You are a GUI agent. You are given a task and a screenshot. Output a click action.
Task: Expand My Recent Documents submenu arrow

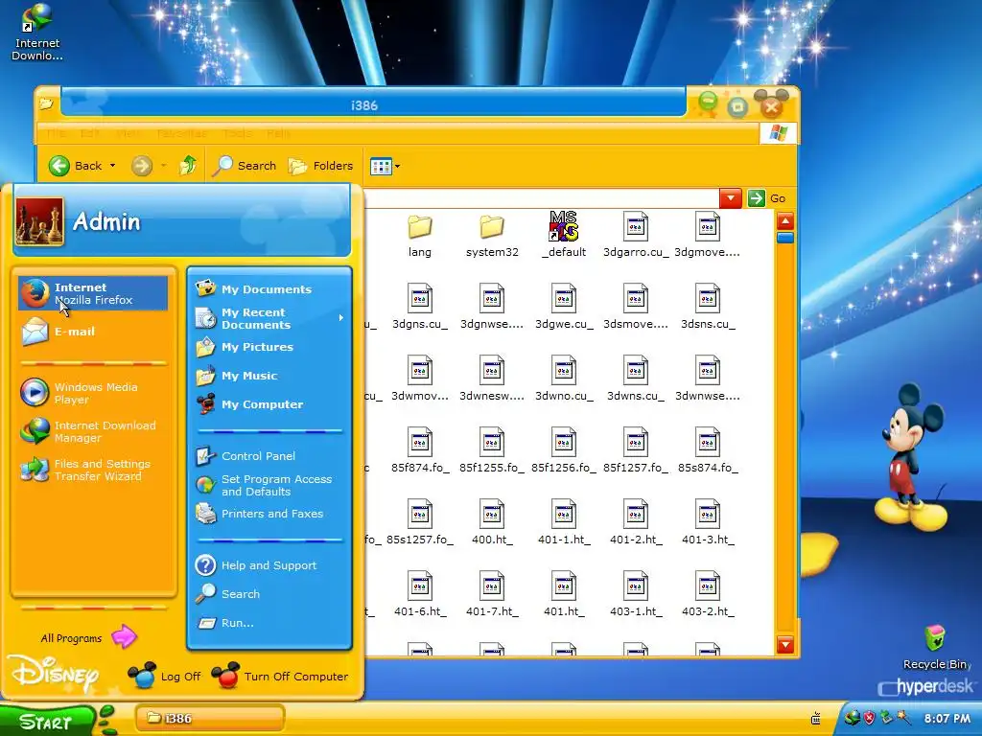[x=341, y=318]
